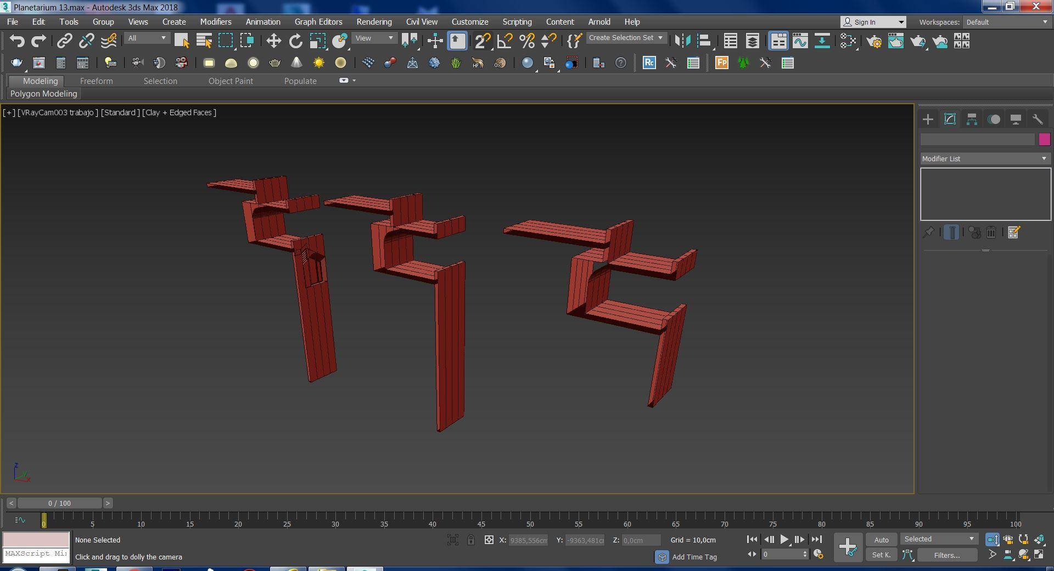
Task: Open the All selection filter dropdown
Action: coord(147,38)
